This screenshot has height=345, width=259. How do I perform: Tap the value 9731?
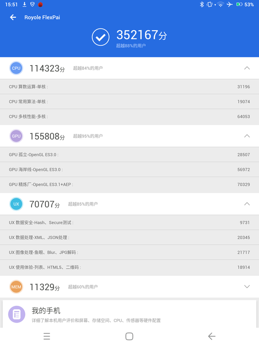[245, 223]
